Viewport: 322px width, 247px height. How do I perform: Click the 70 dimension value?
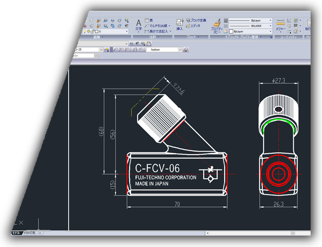(x=177, y=204)
